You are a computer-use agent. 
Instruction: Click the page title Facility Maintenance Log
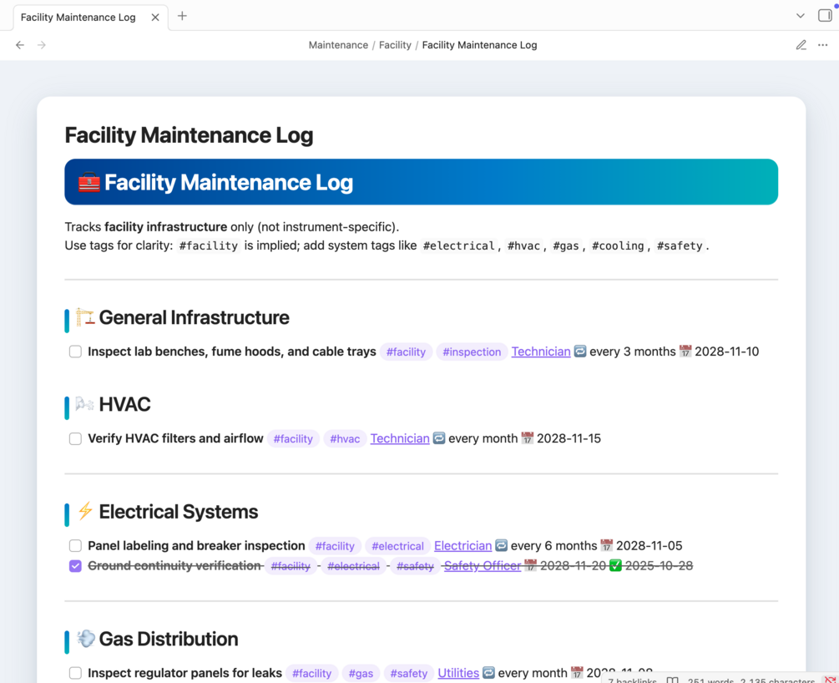[189, 135]
